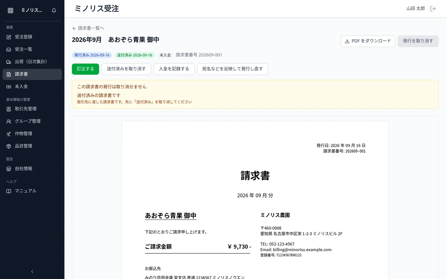The height and width of the screenshot is (279, 446).
Task: Open 受注登録 in the sidebar
Action: [x=32, y=37]
